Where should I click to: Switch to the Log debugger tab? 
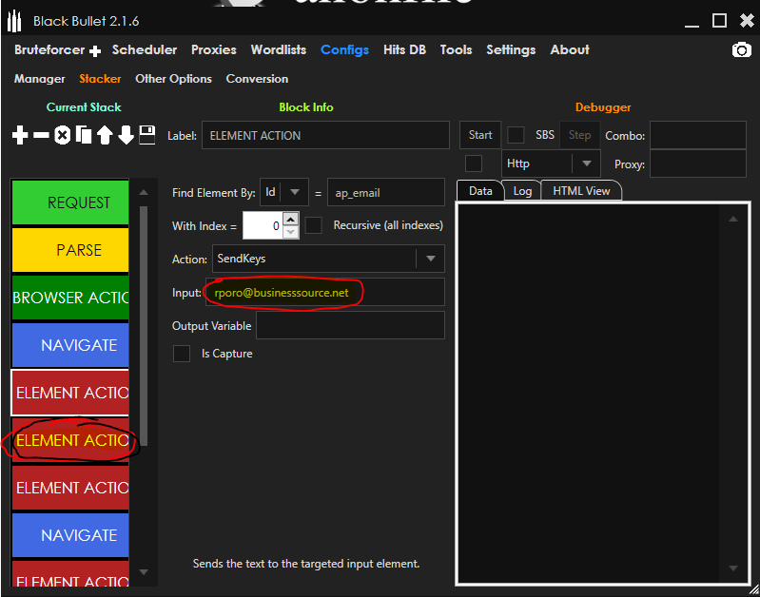tap(522, 190)
